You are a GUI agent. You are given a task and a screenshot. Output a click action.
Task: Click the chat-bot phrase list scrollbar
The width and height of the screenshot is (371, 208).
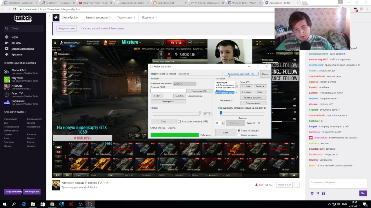(236, 88)
